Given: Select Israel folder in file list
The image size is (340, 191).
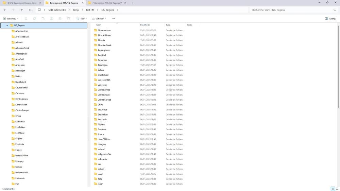Looking at the screenshot, I should tap(100, 174).
